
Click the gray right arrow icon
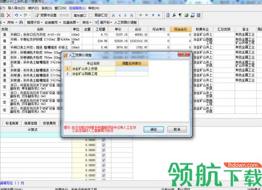click(x=147, y=15)
